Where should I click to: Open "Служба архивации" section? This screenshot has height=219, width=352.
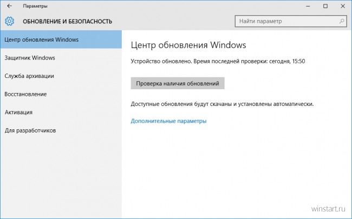[61, 76]
